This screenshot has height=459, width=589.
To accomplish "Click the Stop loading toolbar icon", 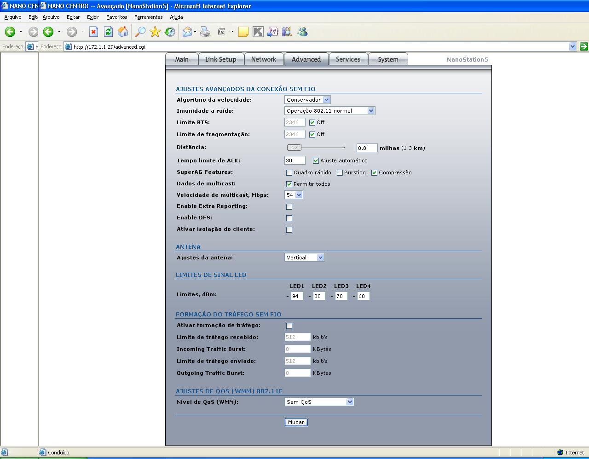I will point(94,32).
